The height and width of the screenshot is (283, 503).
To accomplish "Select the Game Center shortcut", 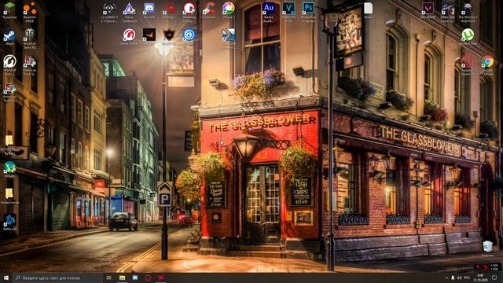I will [x=129, y=35].
